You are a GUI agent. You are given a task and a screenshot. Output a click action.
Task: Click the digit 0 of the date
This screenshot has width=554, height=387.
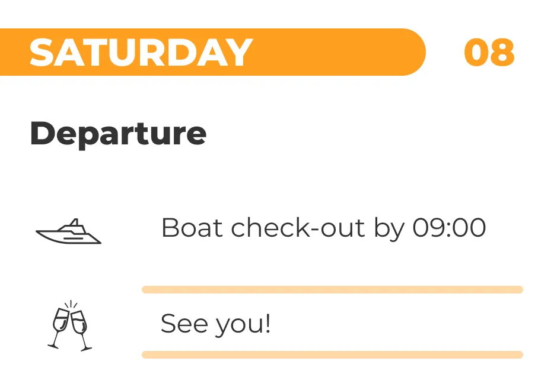pyautogui.click(x=476, y=52)
